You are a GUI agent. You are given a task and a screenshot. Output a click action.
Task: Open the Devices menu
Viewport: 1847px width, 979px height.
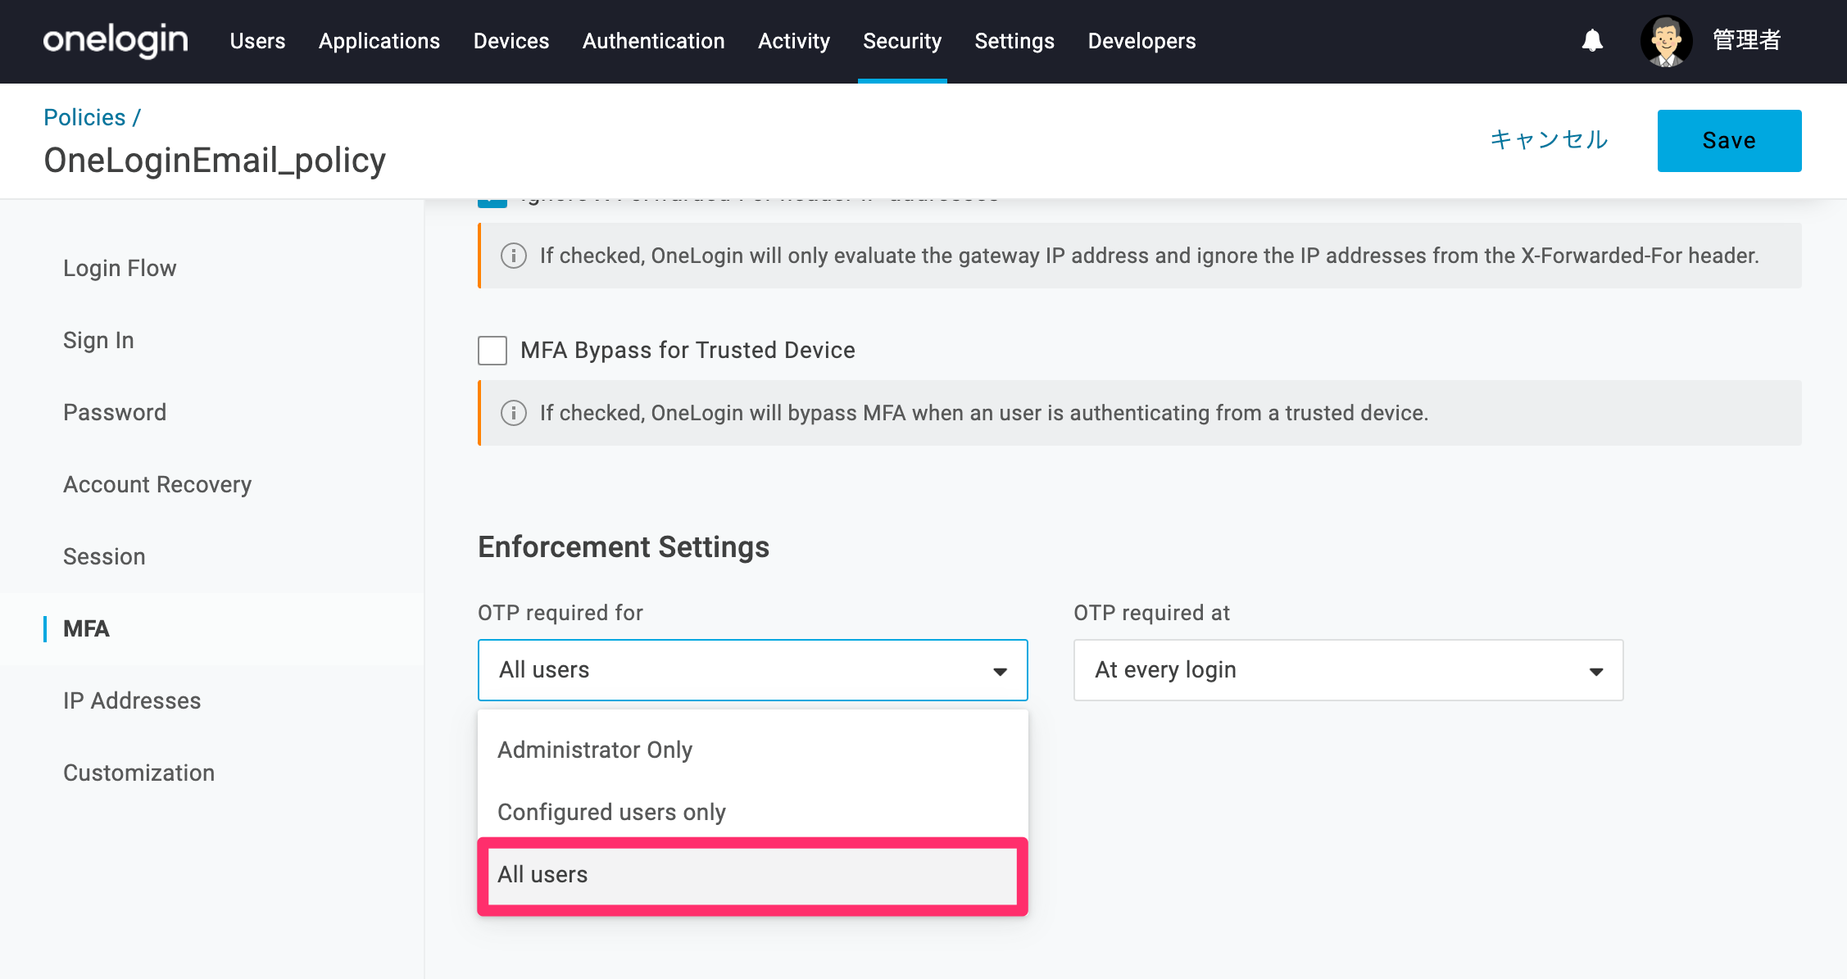pyautogui.click(x=511, y=41)
